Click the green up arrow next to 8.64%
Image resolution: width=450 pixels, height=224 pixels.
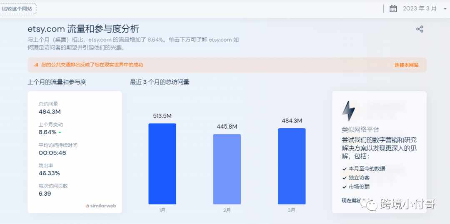point(60,132)
